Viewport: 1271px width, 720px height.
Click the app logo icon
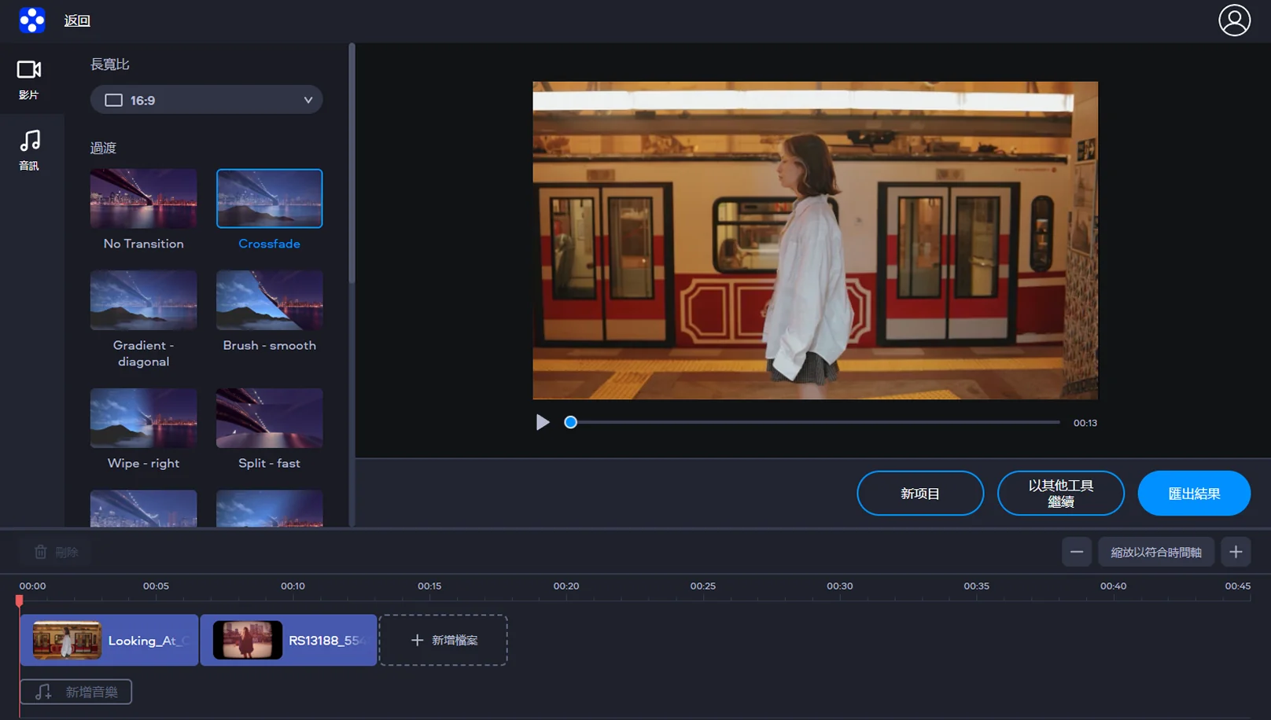[32, 20]
